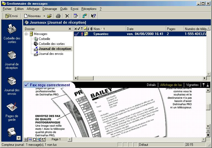
Task: Open the Réceptions menu
Action: coord(89,9)
